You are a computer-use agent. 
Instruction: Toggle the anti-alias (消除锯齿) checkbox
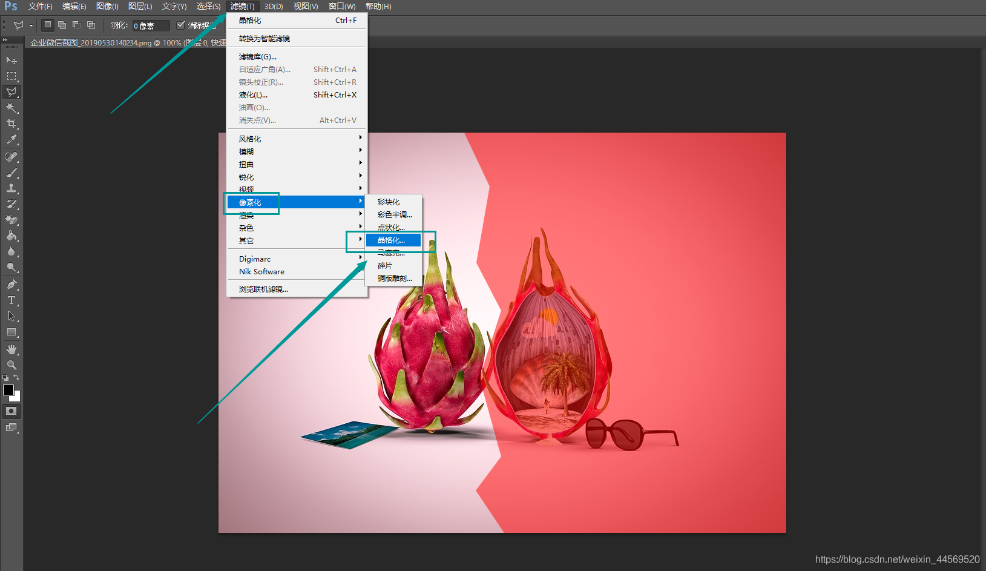[180, 25]
